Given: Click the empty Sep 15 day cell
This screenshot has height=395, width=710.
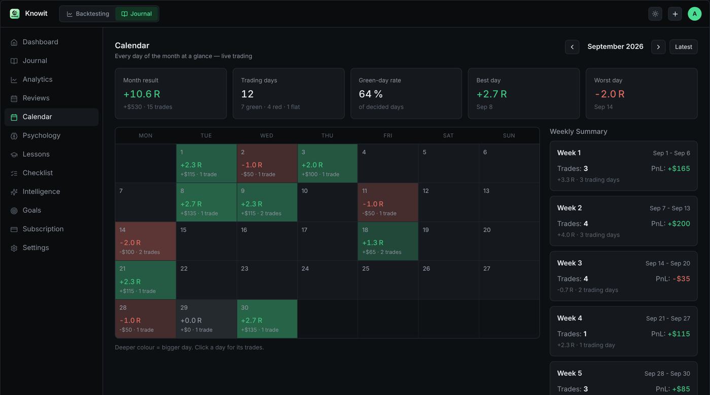Looking at the screenshot, I should click(x=206, y=242).
